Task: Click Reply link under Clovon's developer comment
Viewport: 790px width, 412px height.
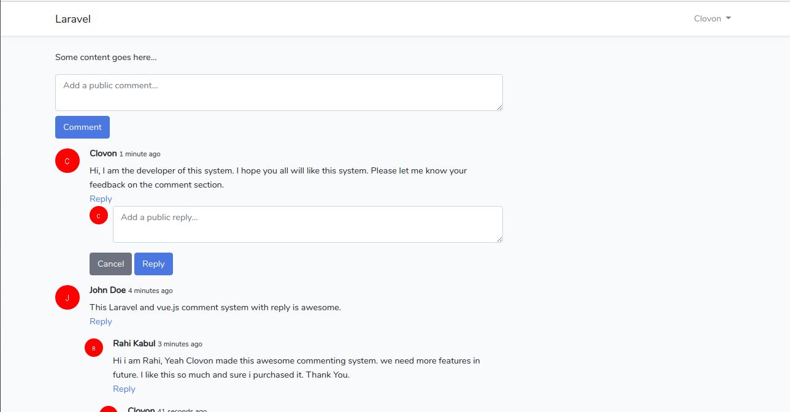Action: tap(101, 199)
